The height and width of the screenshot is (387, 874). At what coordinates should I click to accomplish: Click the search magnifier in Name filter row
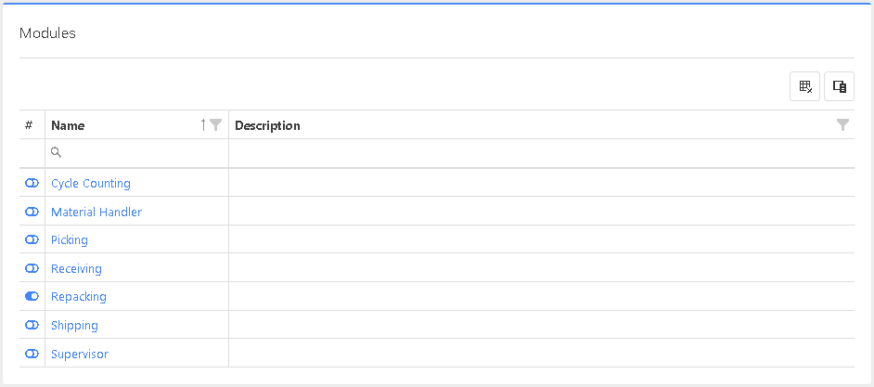[x=57, y=152]
